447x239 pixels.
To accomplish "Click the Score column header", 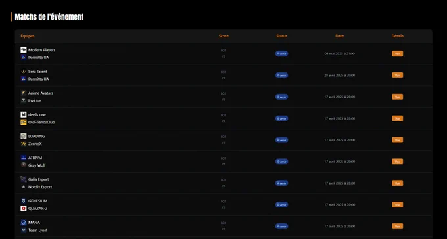I will pos(223,36).
